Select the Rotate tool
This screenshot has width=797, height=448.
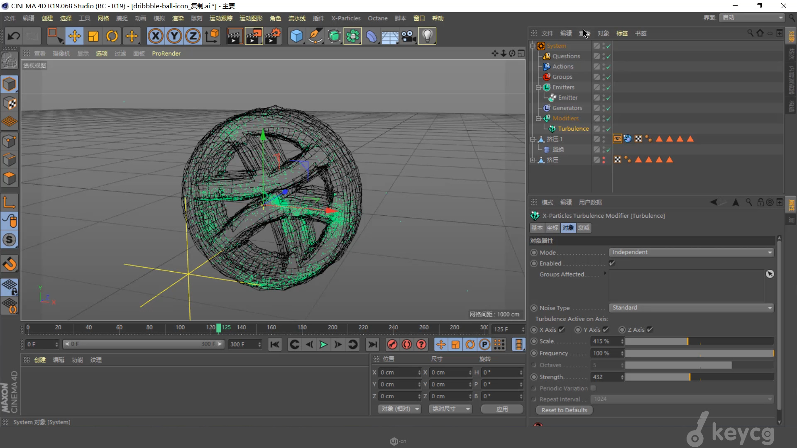[112, 36]
